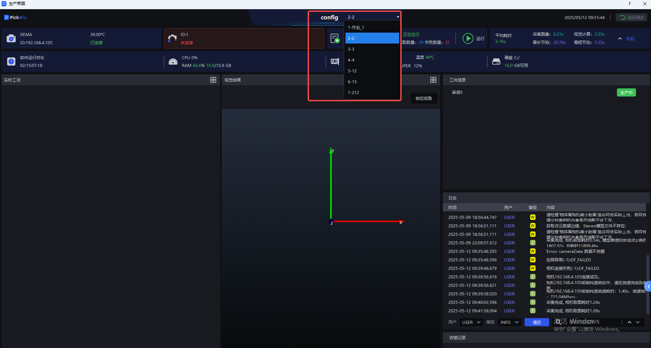Click the 返回调试 return to debug button
Viewport: 651px width, 348px height.
coord(631,17)
